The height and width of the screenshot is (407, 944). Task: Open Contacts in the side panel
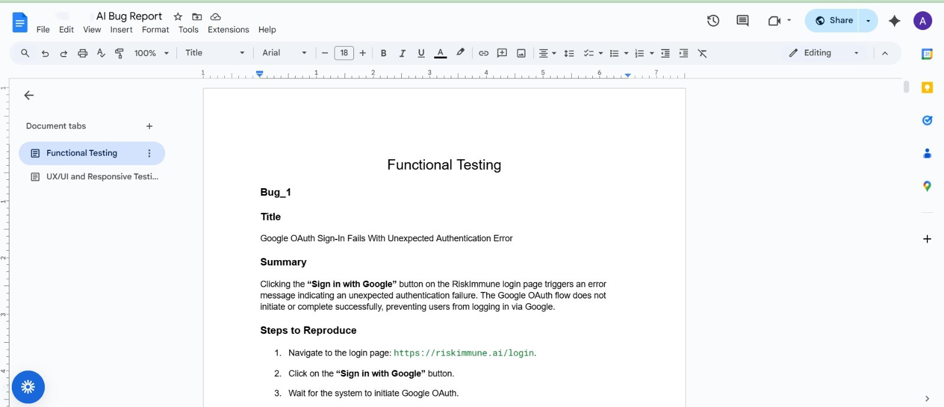coord(927,153)
